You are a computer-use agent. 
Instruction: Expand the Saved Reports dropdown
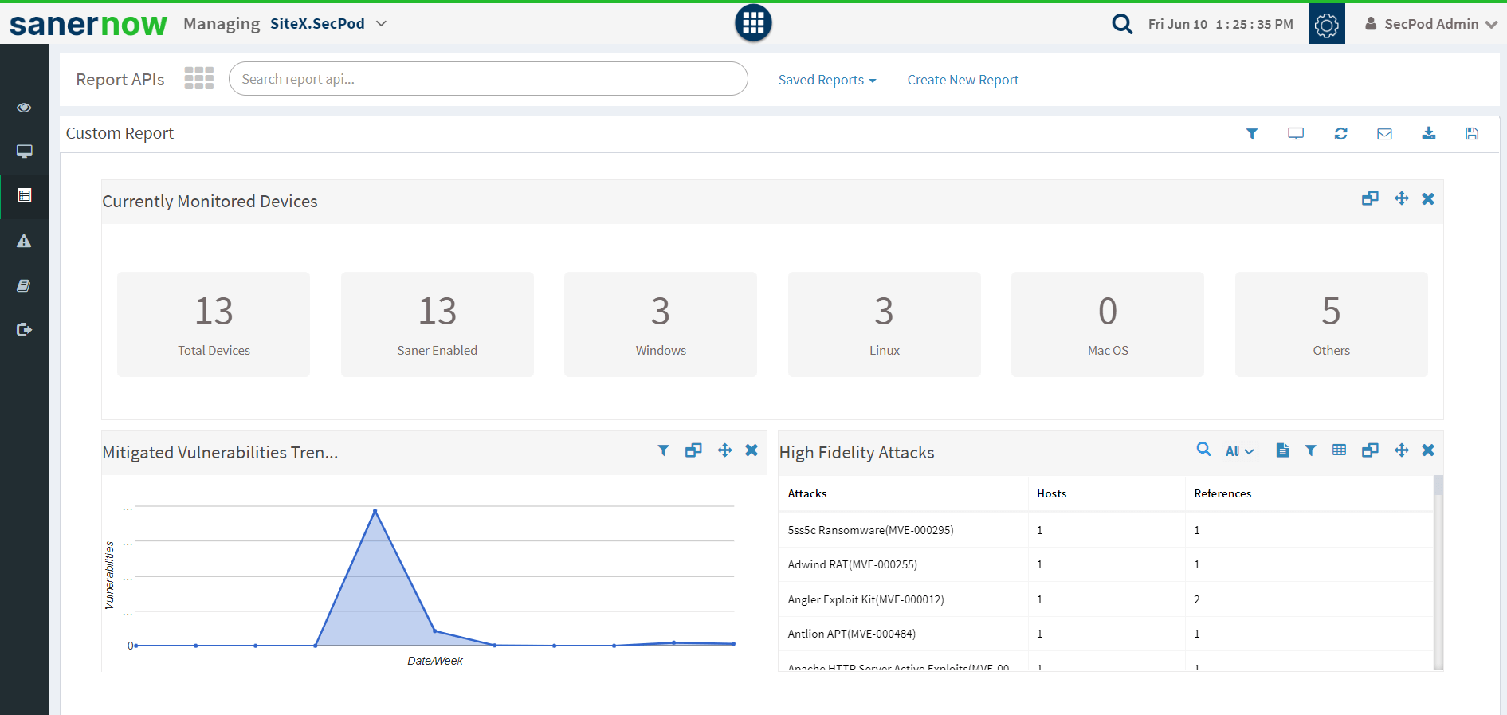click(x=827, y=80)
